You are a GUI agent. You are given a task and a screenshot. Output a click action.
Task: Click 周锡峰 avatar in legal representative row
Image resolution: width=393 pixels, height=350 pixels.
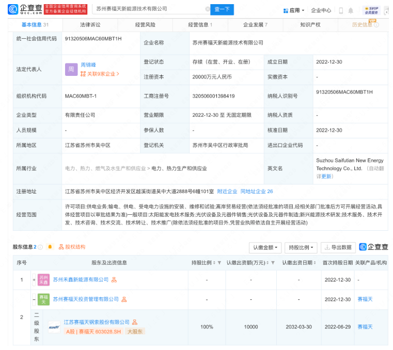point(71,69)
